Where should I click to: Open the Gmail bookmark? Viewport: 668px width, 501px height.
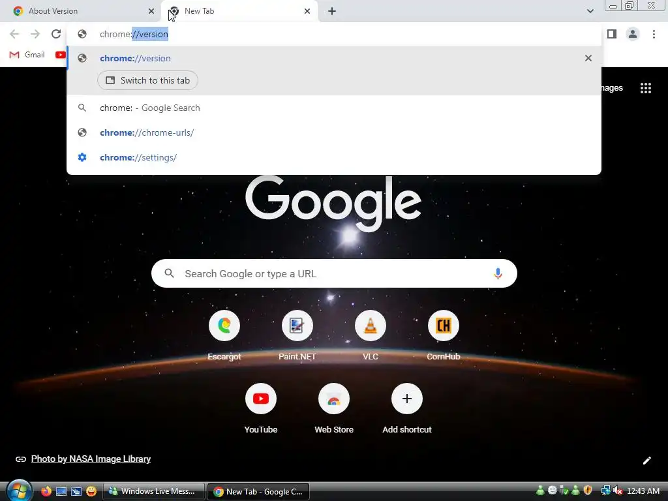click(27, 55)
